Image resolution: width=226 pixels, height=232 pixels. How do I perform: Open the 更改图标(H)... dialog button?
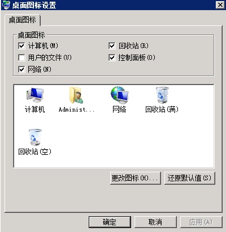click(136, 178)
